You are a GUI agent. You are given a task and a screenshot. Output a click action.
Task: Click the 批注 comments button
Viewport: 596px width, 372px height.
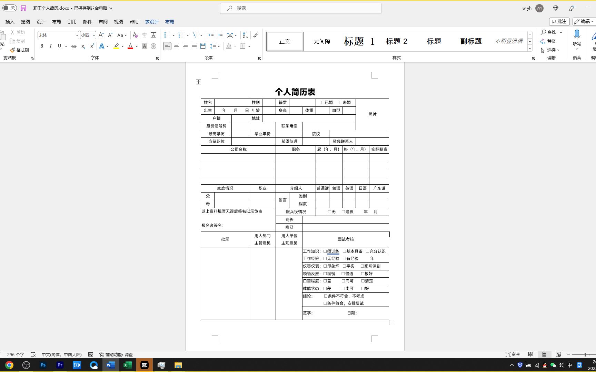[559, 21]
